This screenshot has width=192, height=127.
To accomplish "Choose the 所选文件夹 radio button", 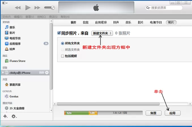I will [63, 50].
